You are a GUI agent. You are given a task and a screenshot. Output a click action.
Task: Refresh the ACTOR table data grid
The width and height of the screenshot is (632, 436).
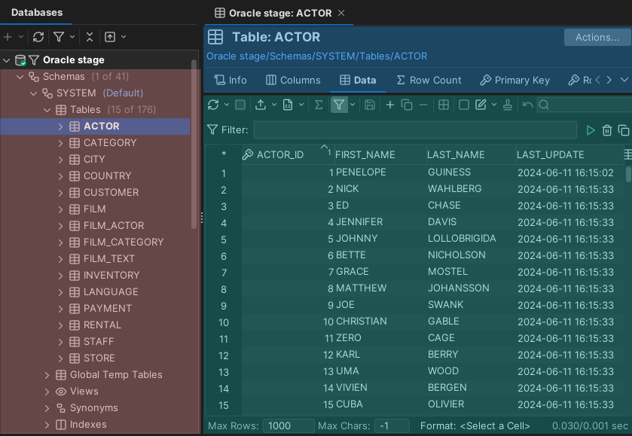point(213,105)
